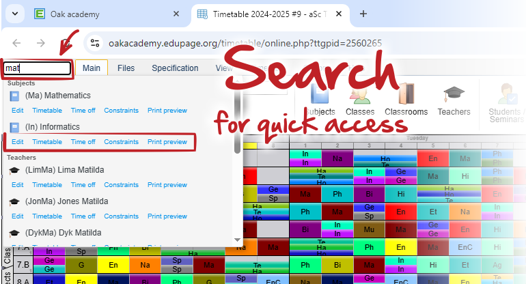
Task: Open Constraints under Mathematics
Action: pos(121,111)
